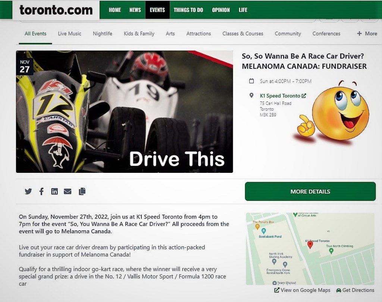This screenshot has width=382, height=302.
Task: Expand the More event categories menu
Action: [x=367, y=34]
